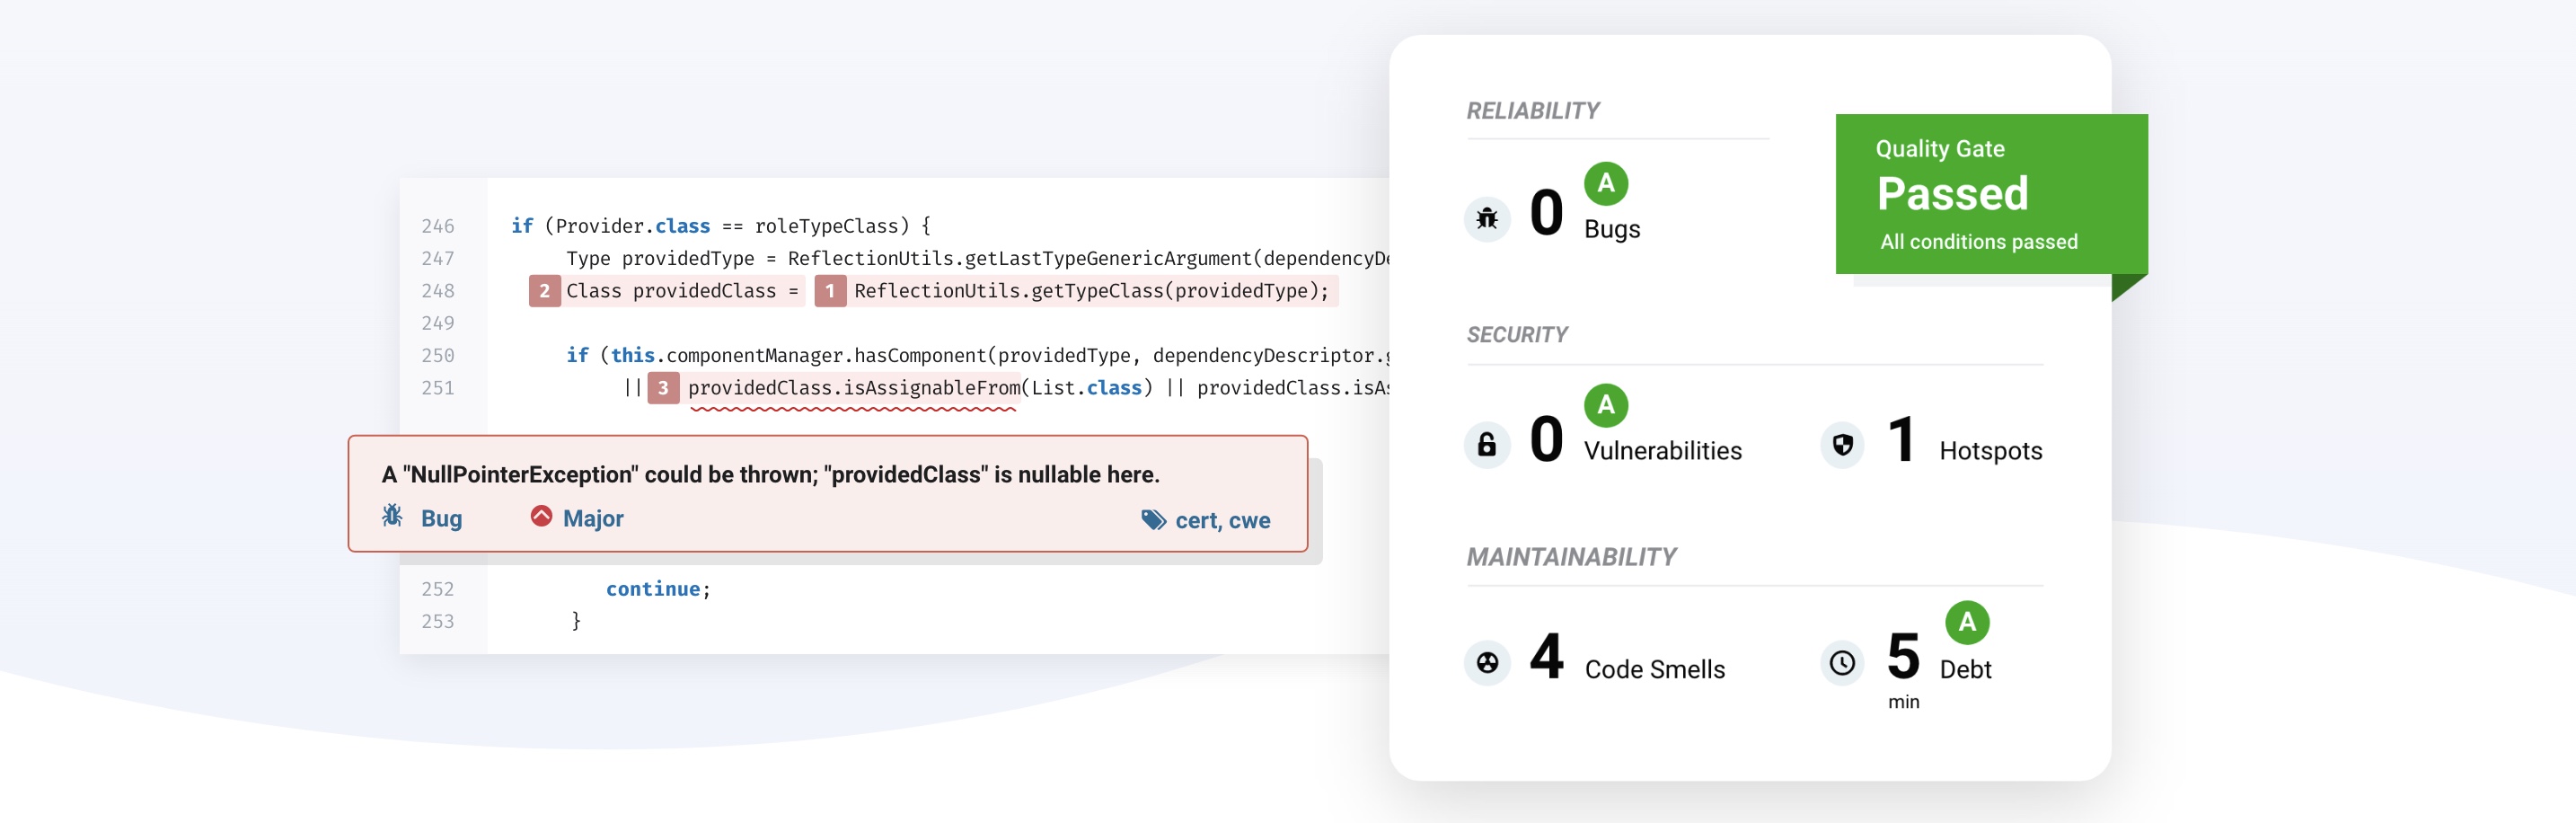
Task: Click the Vulnerabilities label
Action: point(1662,451)
